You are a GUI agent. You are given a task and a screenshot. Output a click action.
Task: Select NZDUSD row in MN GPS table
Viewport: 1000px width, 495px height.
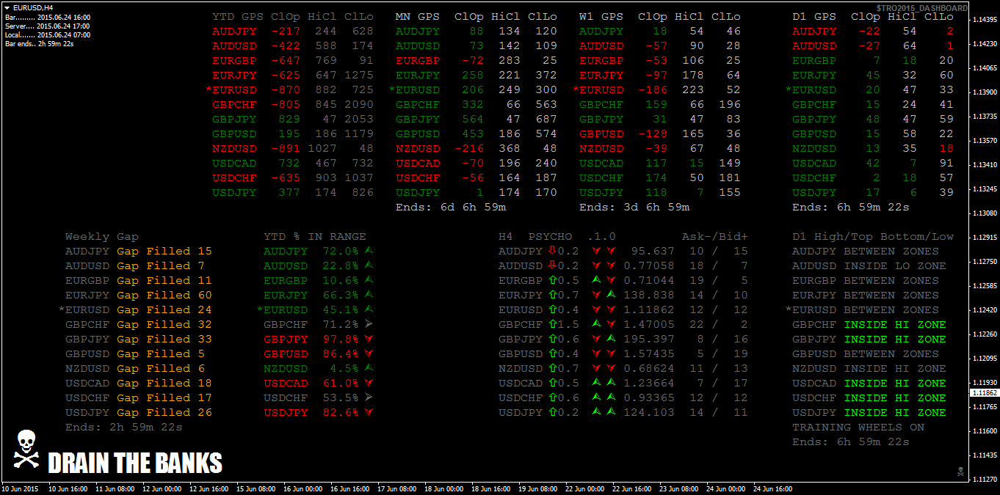[477, 148]
